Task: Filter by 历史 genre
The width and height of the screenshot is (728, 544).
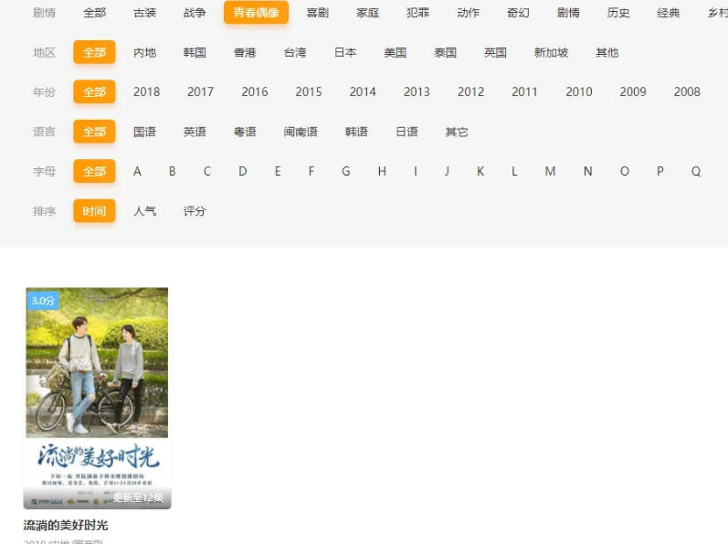Action: click(618, 13)
